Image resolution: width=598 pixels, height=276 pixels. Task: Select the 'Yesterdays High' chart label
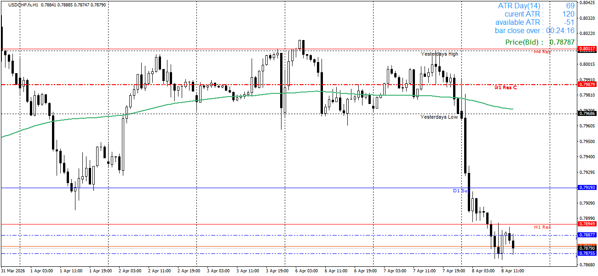[x=439, y=54]
